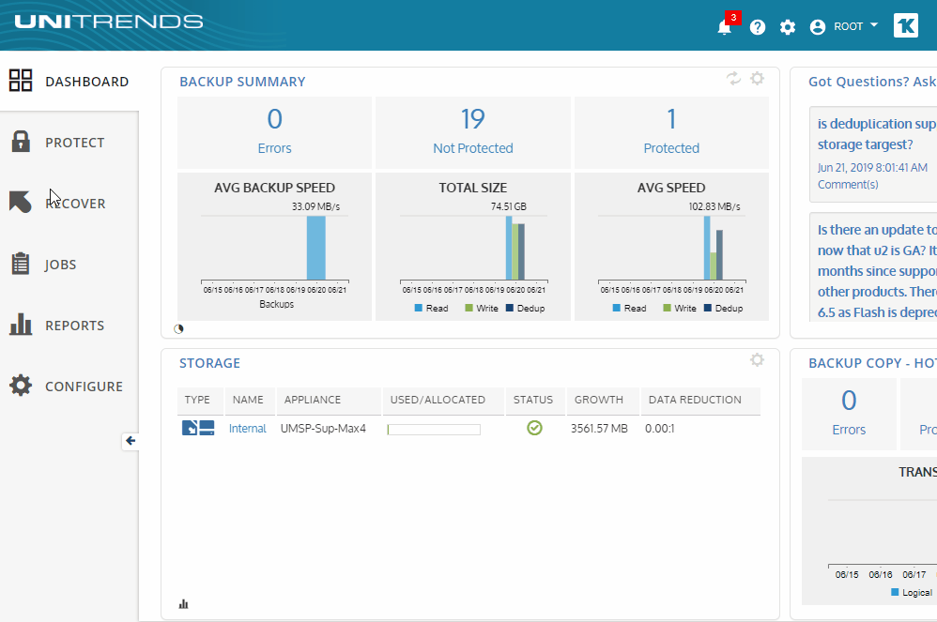Click the Kaseya K logo icon

point(905,25)
